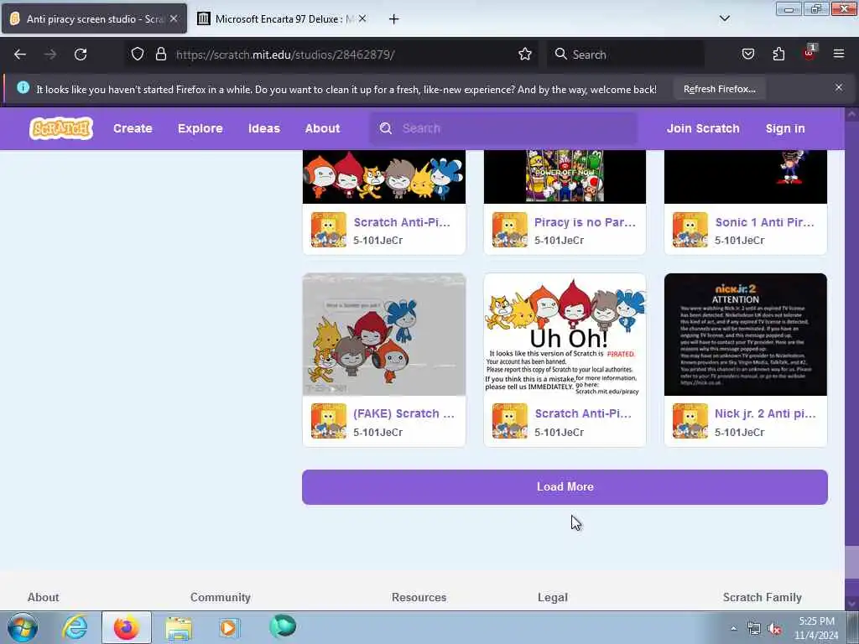
Task: Click Sign in
Action: pyautogui.click(x=785, y=128)
